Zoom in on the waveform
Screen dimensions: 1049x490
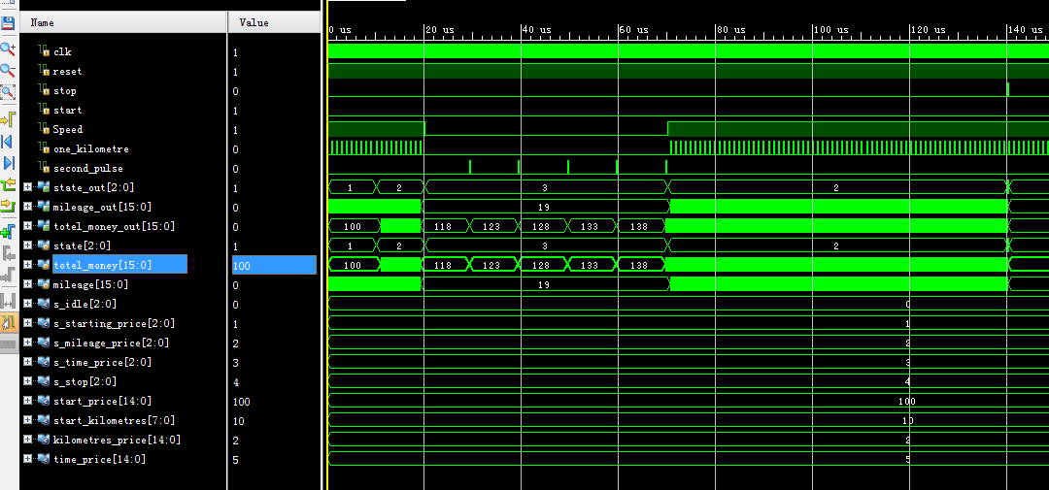[x=8, y=49]
